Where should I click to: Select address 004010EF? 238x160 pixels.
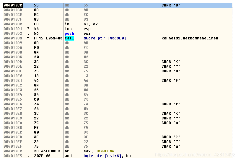tap(13, 146)
